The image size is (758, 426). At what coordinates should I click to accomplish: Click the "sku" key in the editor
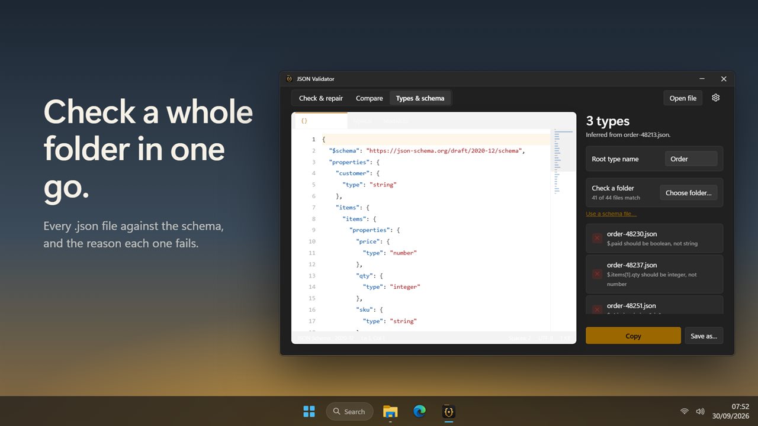click(365, 309)
